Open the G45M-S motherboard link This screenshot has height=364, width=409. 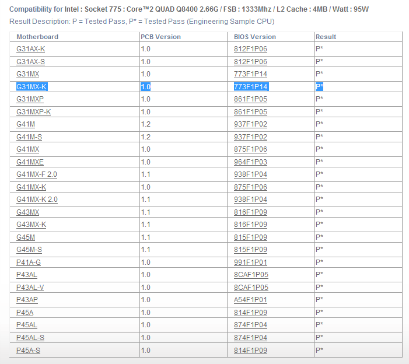click(29, 249)
